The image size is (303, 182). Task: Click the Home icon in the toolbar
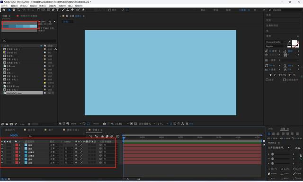tap(4, 10)
